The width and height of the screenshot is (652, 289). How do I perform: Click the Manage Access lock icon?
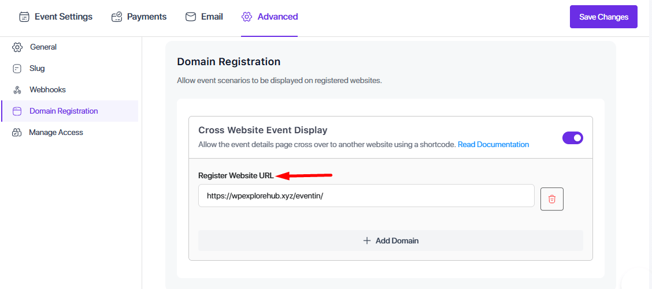click(17, 133)
